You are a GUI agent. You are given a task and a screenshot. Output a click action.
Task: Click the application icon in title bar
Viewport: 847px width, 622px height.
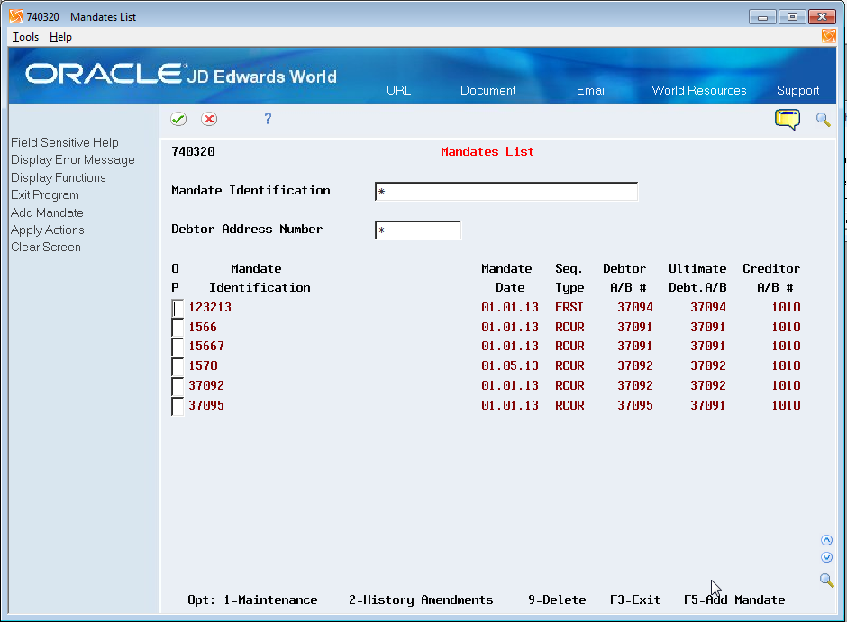pos(16,16)
